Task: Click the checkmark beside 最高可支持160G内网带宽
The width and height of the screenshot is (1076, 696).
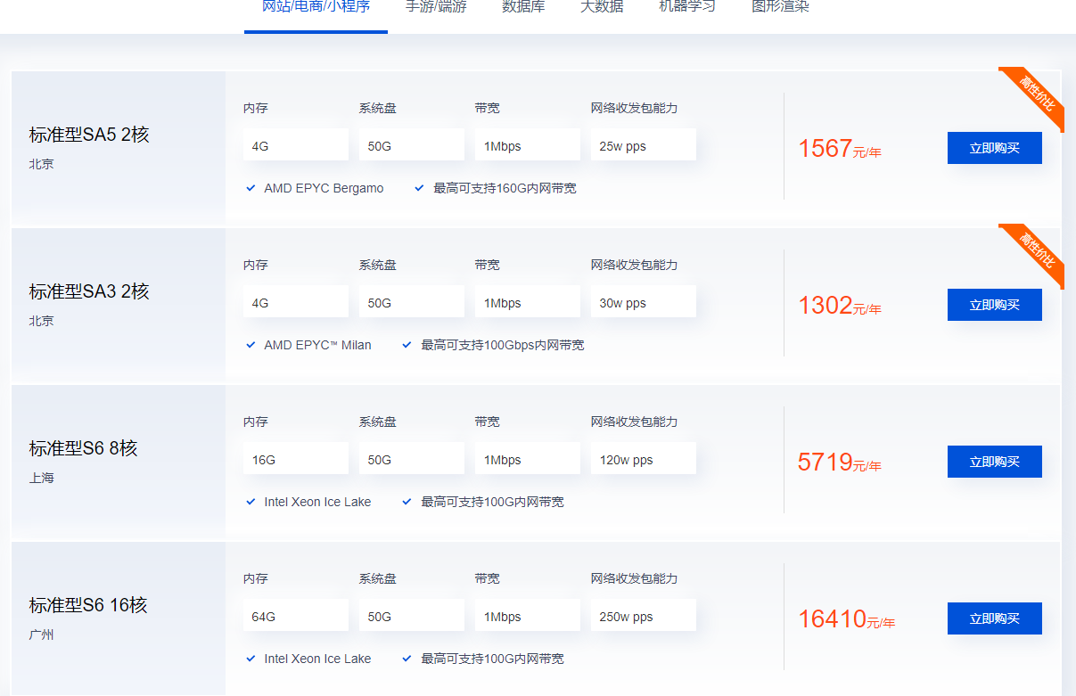Action: click(x=419, y=188)
